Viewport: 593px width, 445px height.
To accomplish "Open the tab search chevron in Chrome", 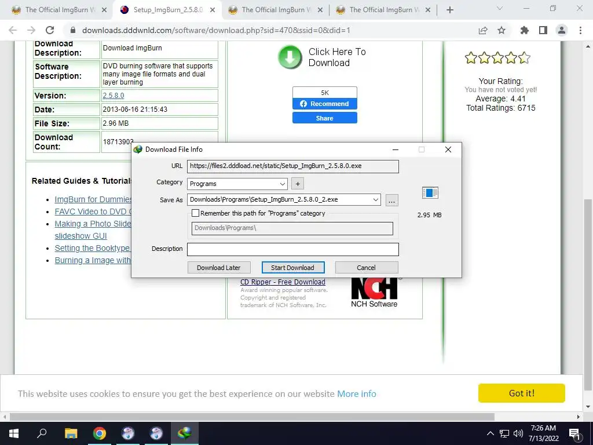I will pyautogui.click(x=500, y=8).
